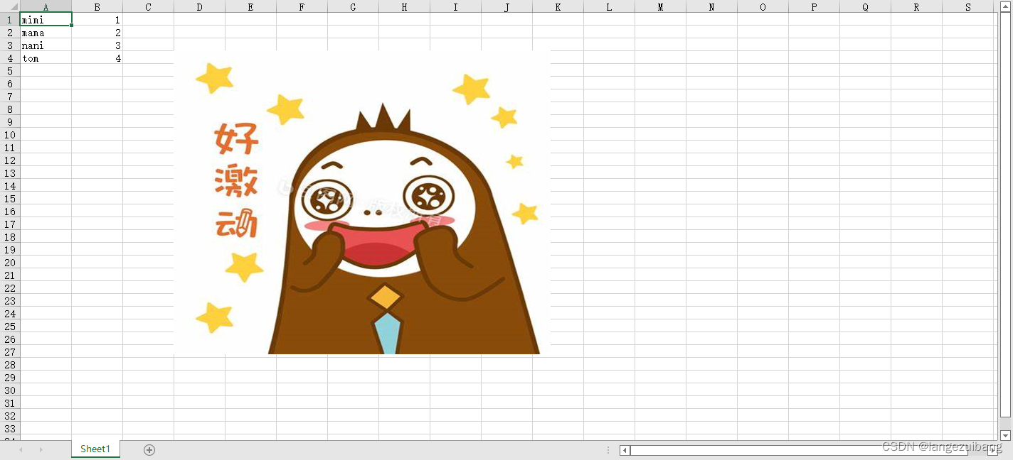Select column B header
The image size is (1013, 460).
97,6
